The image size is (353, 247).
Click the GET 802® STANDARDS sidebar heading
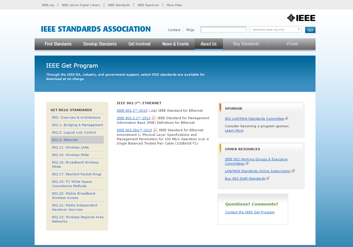click(x=71, y=110)
